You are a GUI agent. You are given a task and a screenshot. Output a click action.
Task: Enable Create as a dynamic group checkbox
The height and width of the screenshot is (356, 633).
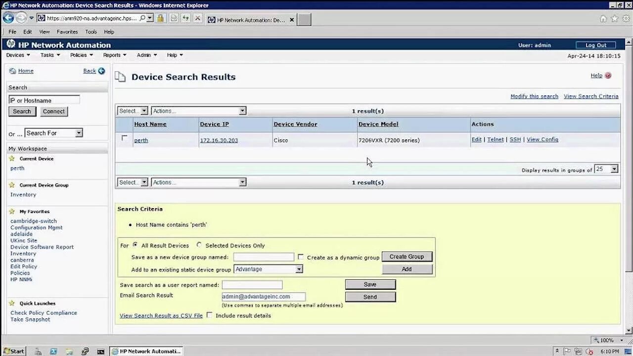301,257
